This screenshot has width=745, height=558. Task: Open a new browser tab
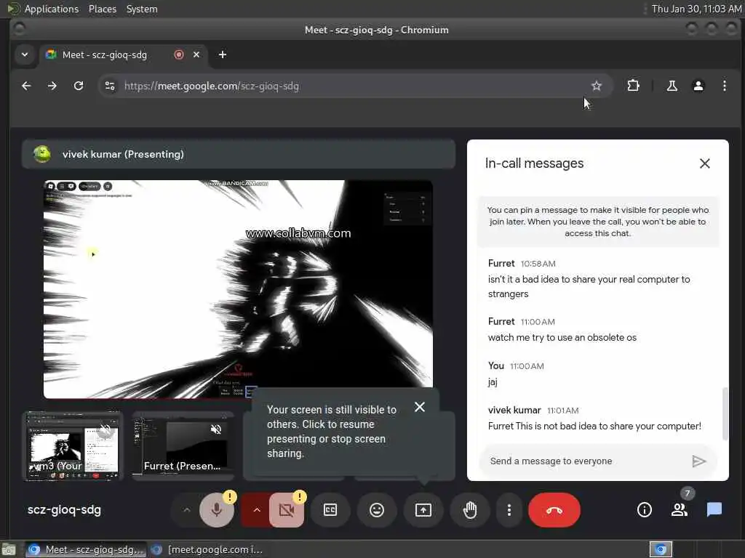tap(223, 55)
